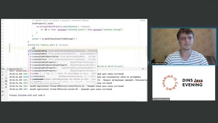Click scroll to end icon in console

[6, 81]
